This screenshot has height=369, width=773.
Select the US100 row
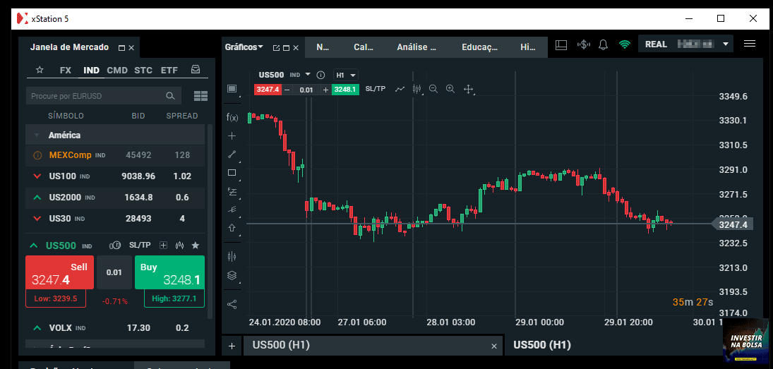115,176
